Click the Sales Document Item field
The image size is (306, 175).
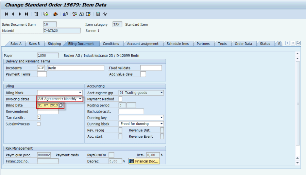(x=50, y=24)
